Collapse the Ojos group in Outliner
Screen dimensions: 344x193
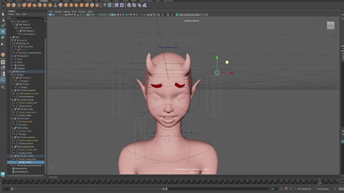[x=11, y=37]
